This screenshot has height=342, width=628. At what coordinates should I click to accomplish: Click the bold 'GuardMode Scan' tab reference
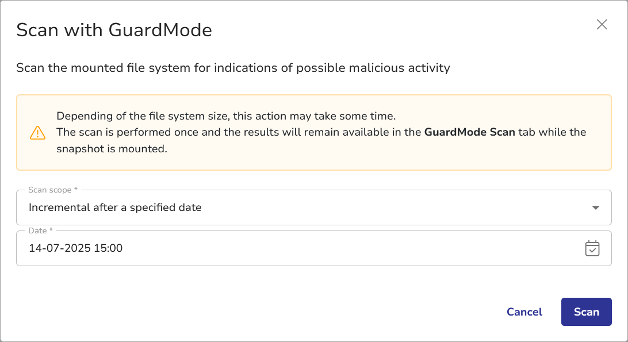[469, 132]
